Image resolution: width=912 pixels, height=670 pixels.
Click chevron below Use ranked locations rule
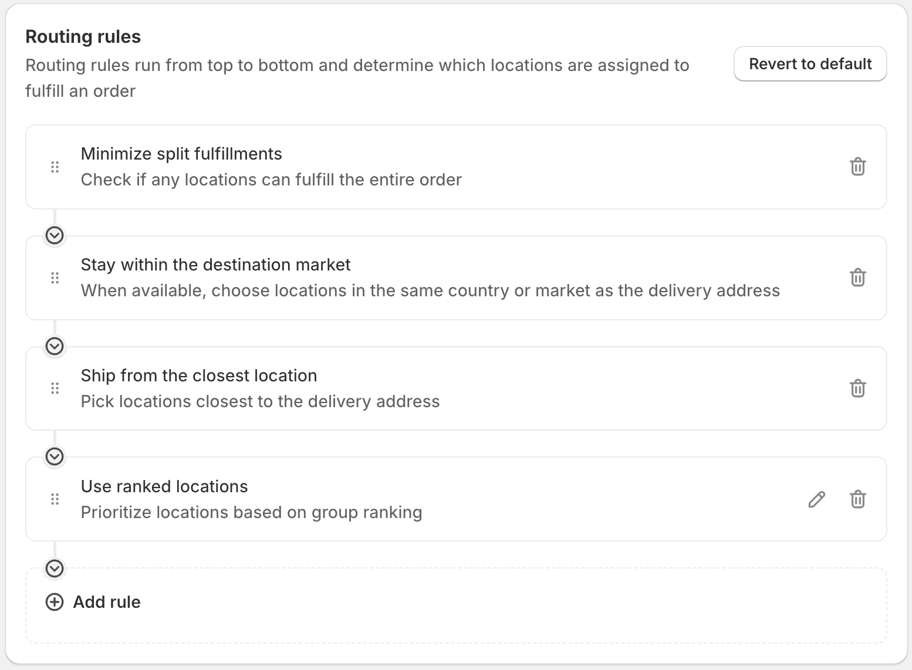pos(55,568)
